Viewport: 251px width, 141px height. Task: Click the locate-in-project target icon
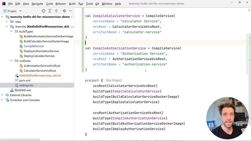coord(44,11)
